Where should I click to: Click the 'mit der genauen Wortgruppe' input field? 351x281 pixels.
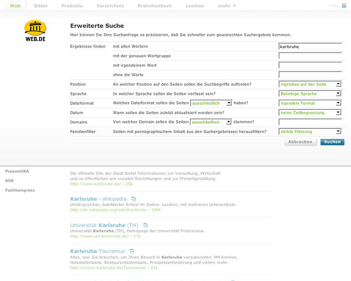pyautogui.click(x=310, y=56)
